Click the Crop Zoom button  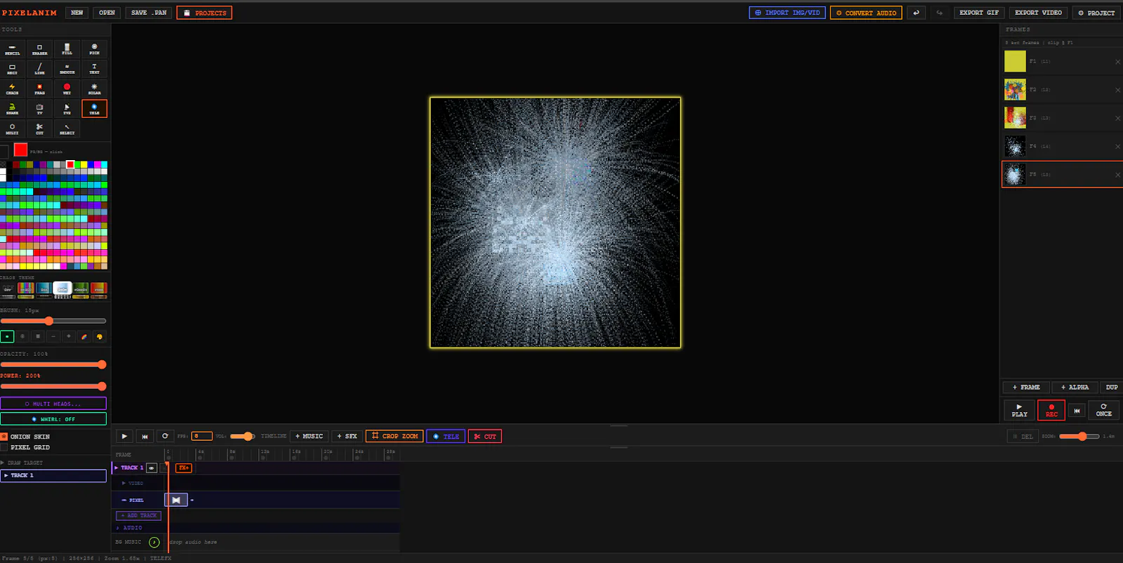394,436
